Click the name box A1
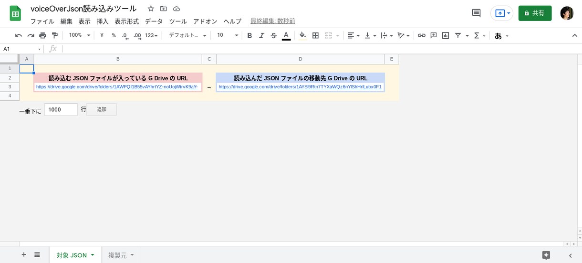 (22, 49)
